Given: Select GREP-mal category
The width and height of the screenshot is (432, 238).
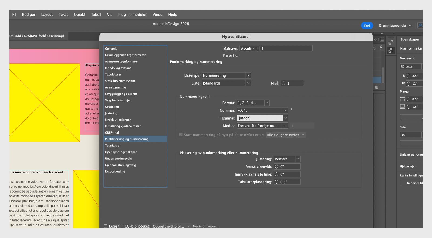Looking at the screenshot, I should [x=135, y=132].
